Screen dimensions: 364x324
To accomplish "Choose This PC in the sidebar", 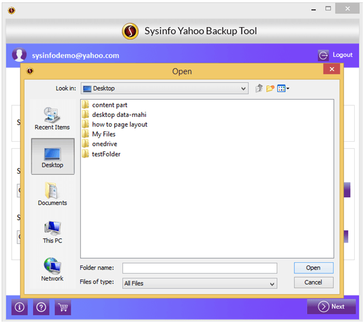I will 52,231.
